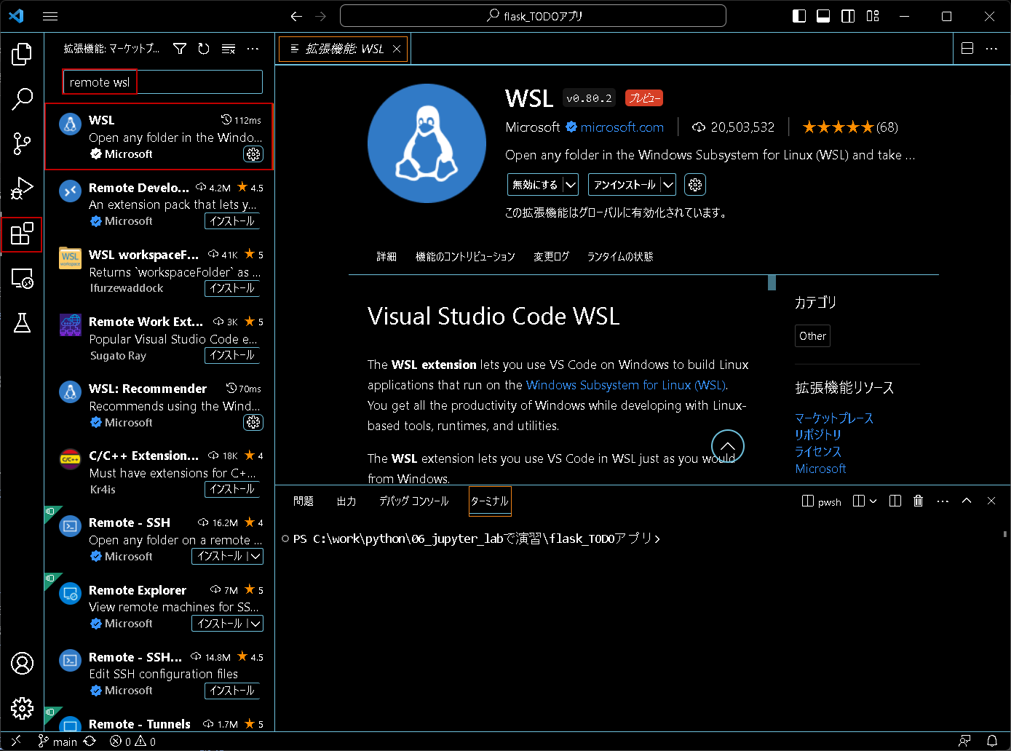This screenshot has width=1011, height=751.
Task: Switch to ランタイムの状態 tab
Action: click(x=620, y=256)
